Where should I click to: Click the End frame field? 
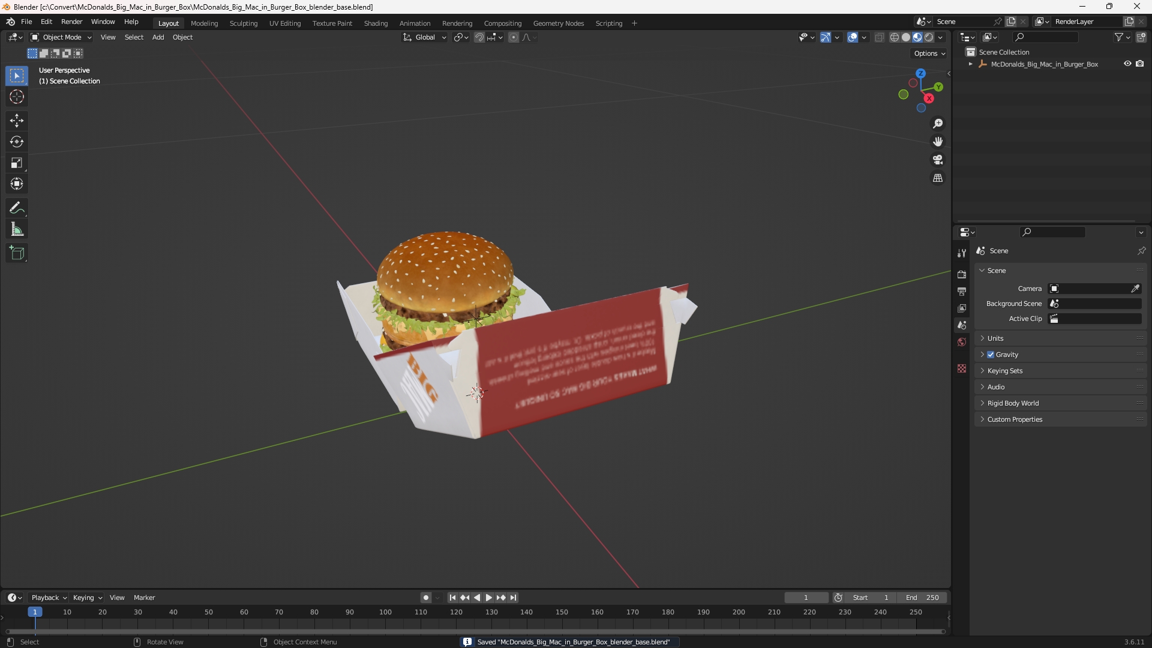pos(922,598)
